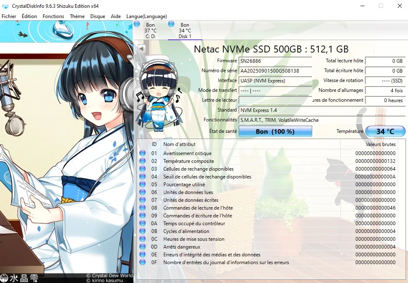Close the CrystalDiskInfo window
The width and height of the screenshot is (408, 283).
click(x=400, y=6)
